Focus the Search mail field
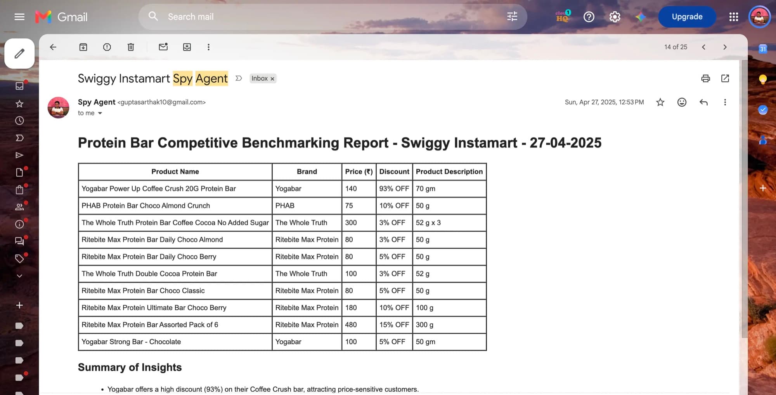 334,17
